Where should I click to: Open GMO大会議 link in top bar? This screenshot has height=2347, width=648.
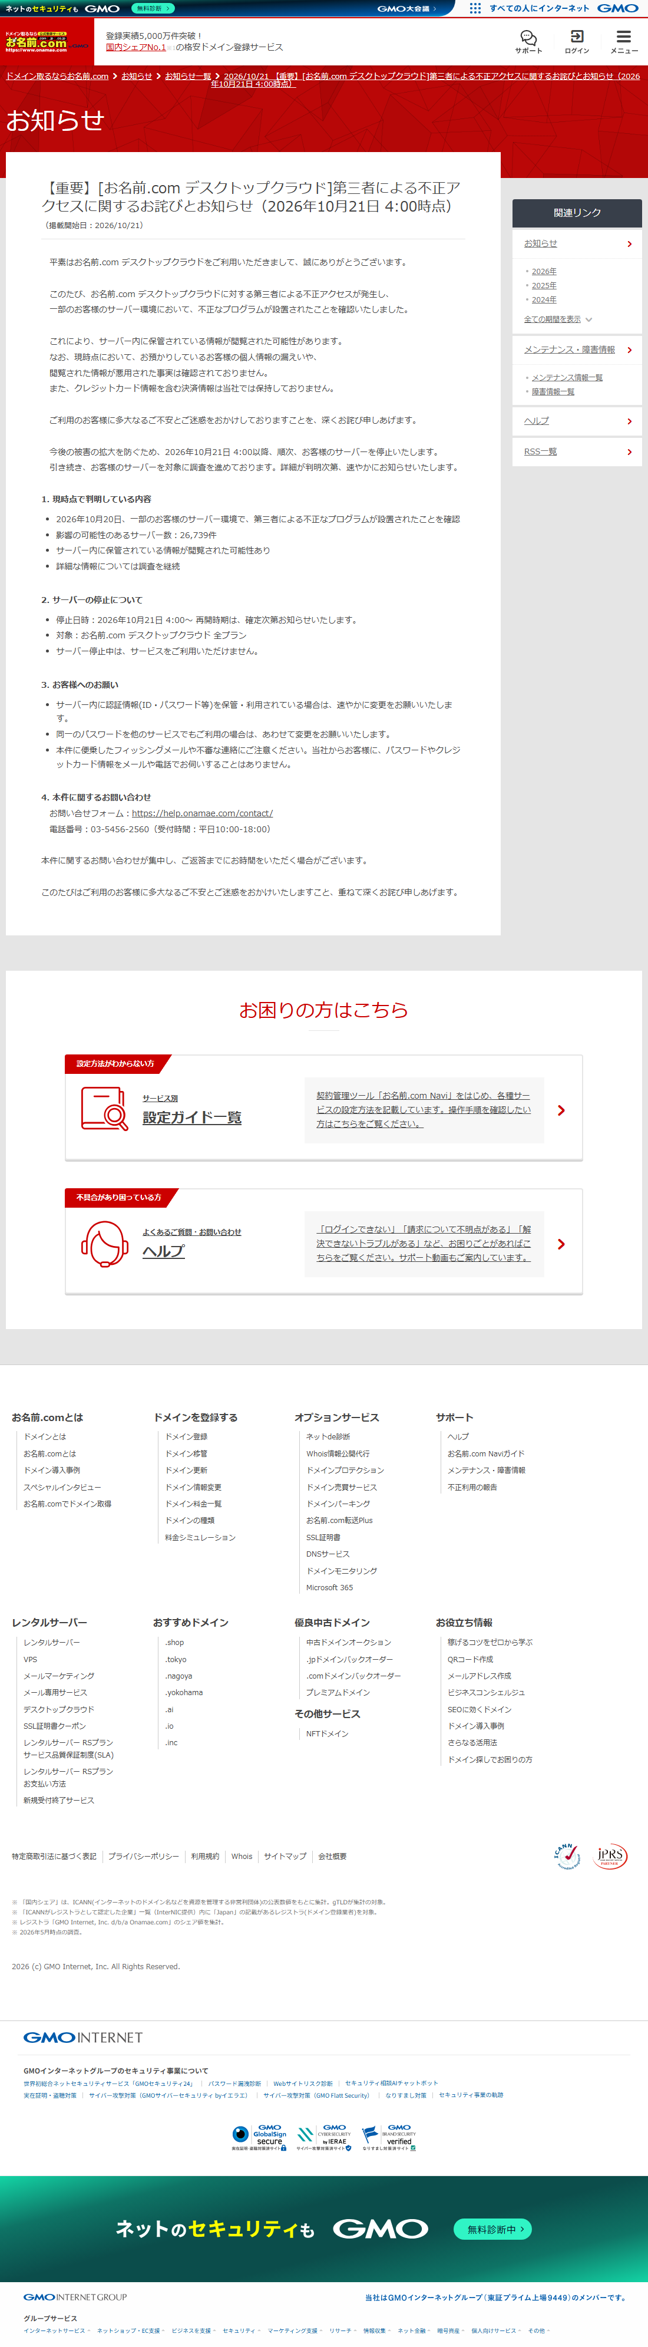406,8
